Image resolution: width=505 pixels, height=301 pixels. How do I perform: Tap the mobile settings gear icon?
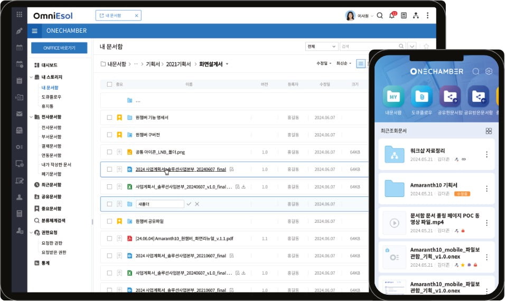pos(489,71)
